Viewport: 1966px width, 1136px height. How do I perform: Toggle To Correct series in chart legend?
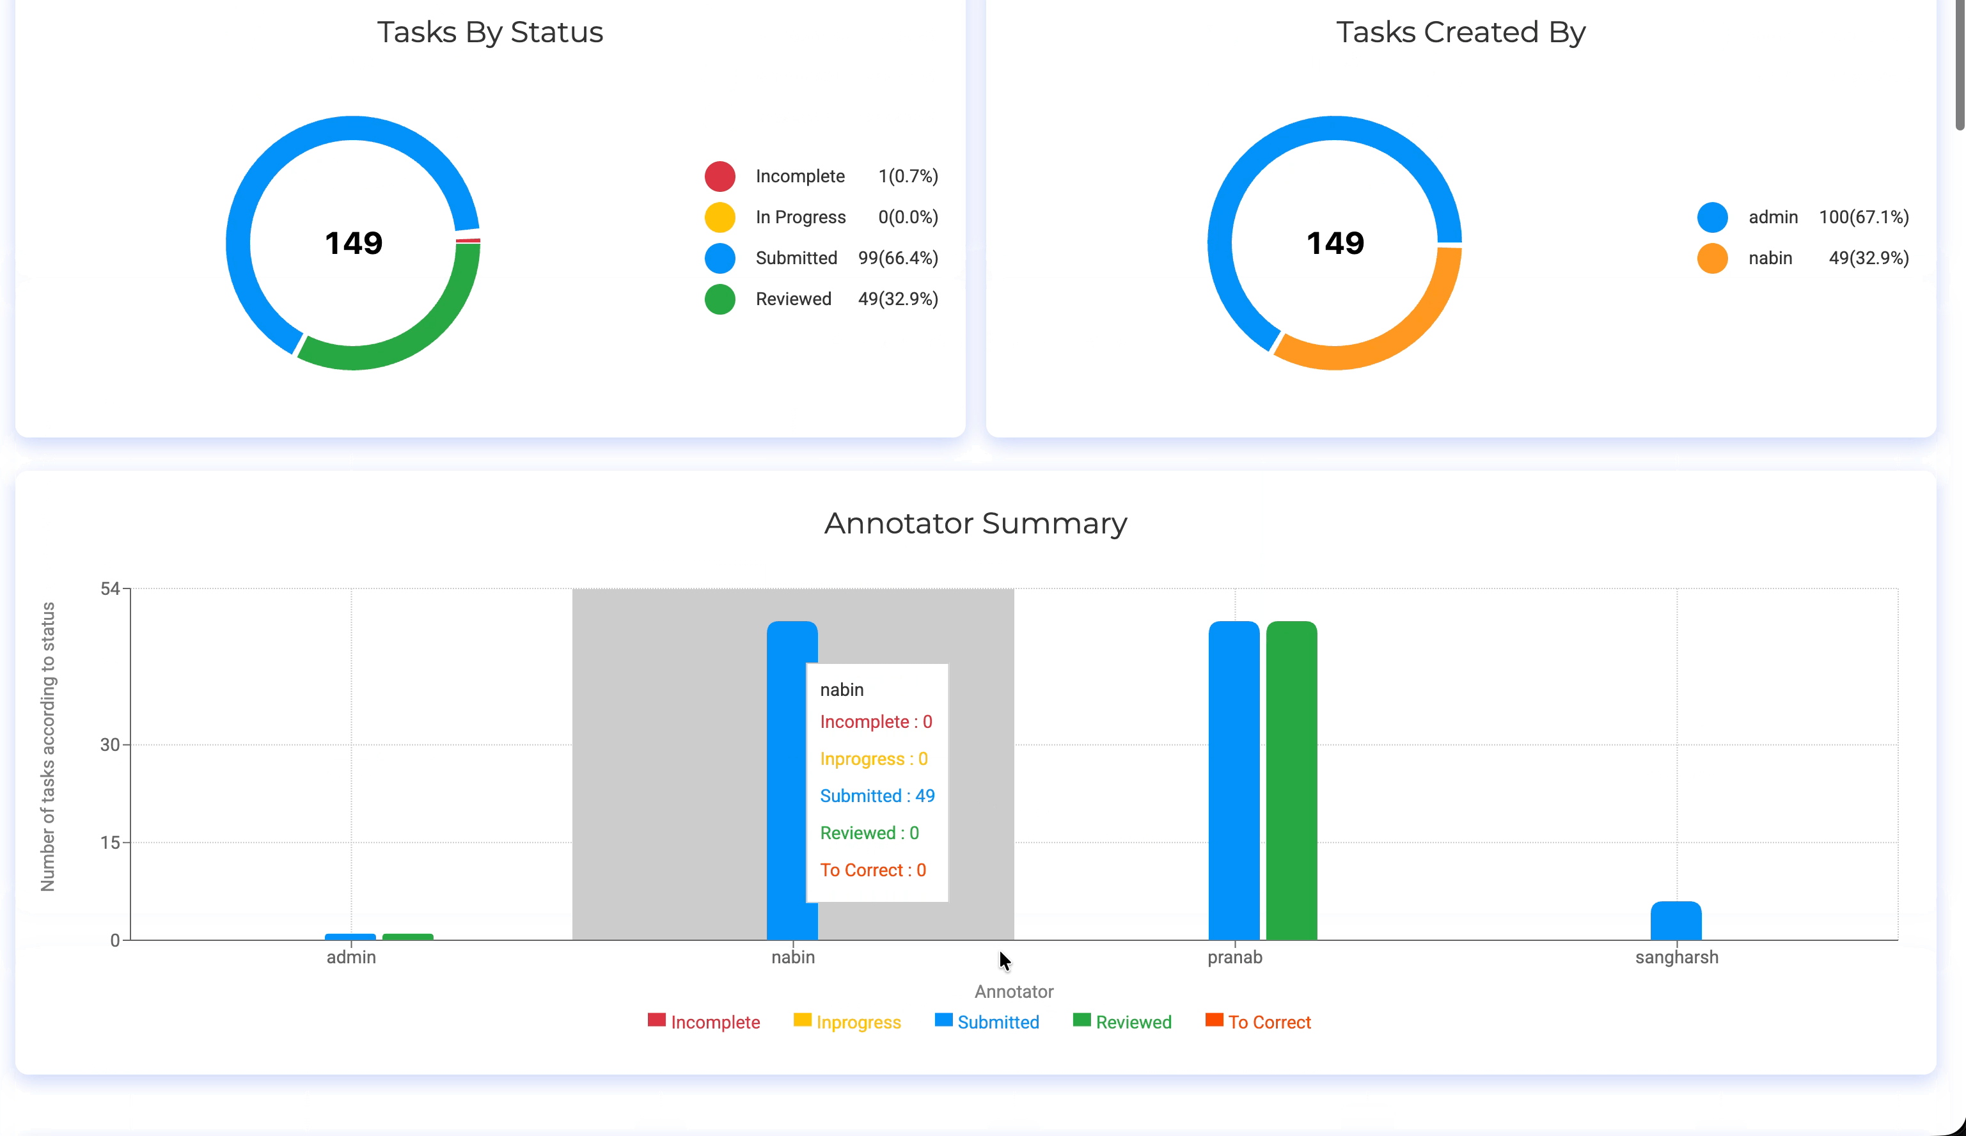(1257, 1022)
